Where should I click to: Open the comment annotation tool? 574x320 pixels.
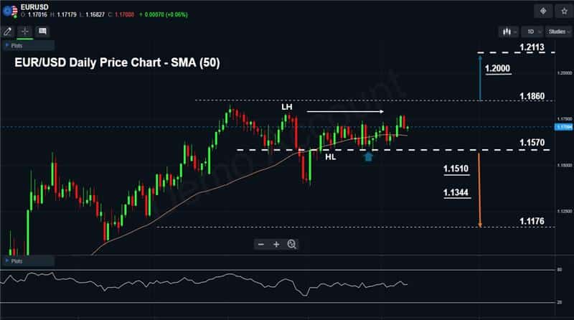pyautogui.click(x=42, y=31)
